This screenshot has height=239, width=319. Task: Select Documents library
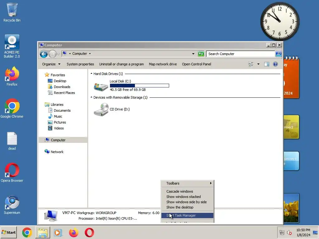(62, 110)
